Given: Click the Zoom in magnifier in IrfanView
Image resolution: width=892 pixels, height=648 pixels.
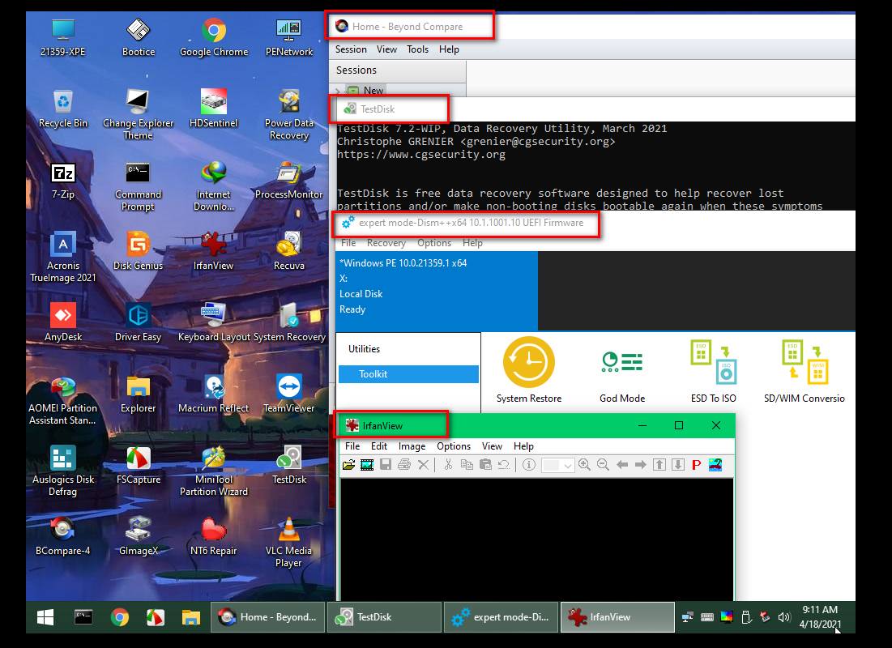Looking at the screenshot, I should (x=584, y=465).
